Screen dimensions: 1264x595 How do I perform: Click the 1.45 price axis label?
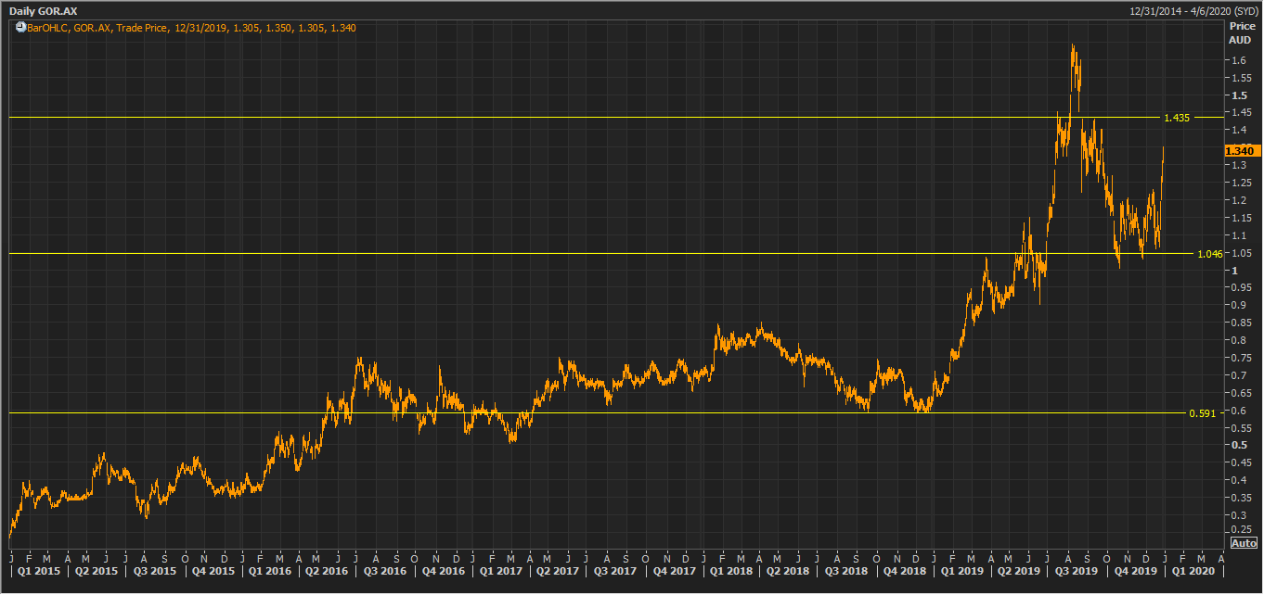coord(1242,113)
